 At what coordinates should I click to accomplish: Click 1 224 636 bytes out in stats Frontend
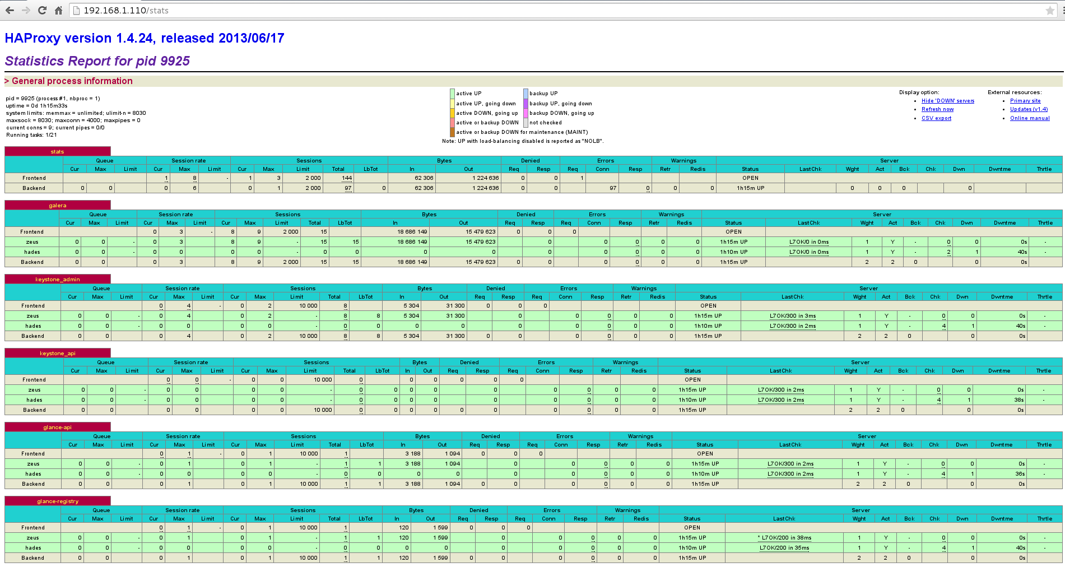click(x=485, y=178)
